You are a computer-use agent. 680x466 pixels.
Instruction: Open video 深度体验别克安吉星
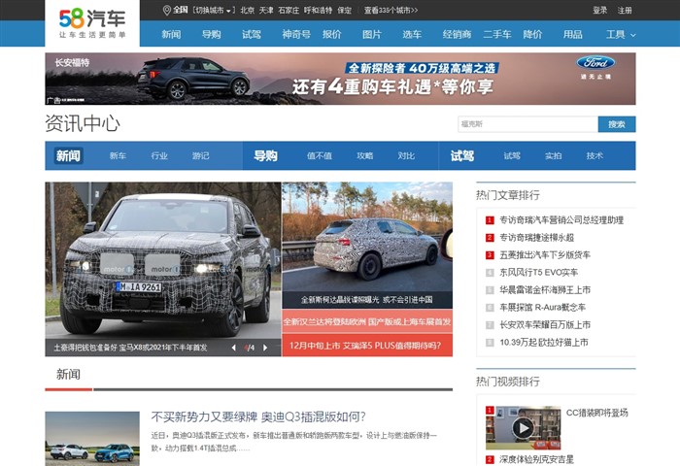coord(536,459)
